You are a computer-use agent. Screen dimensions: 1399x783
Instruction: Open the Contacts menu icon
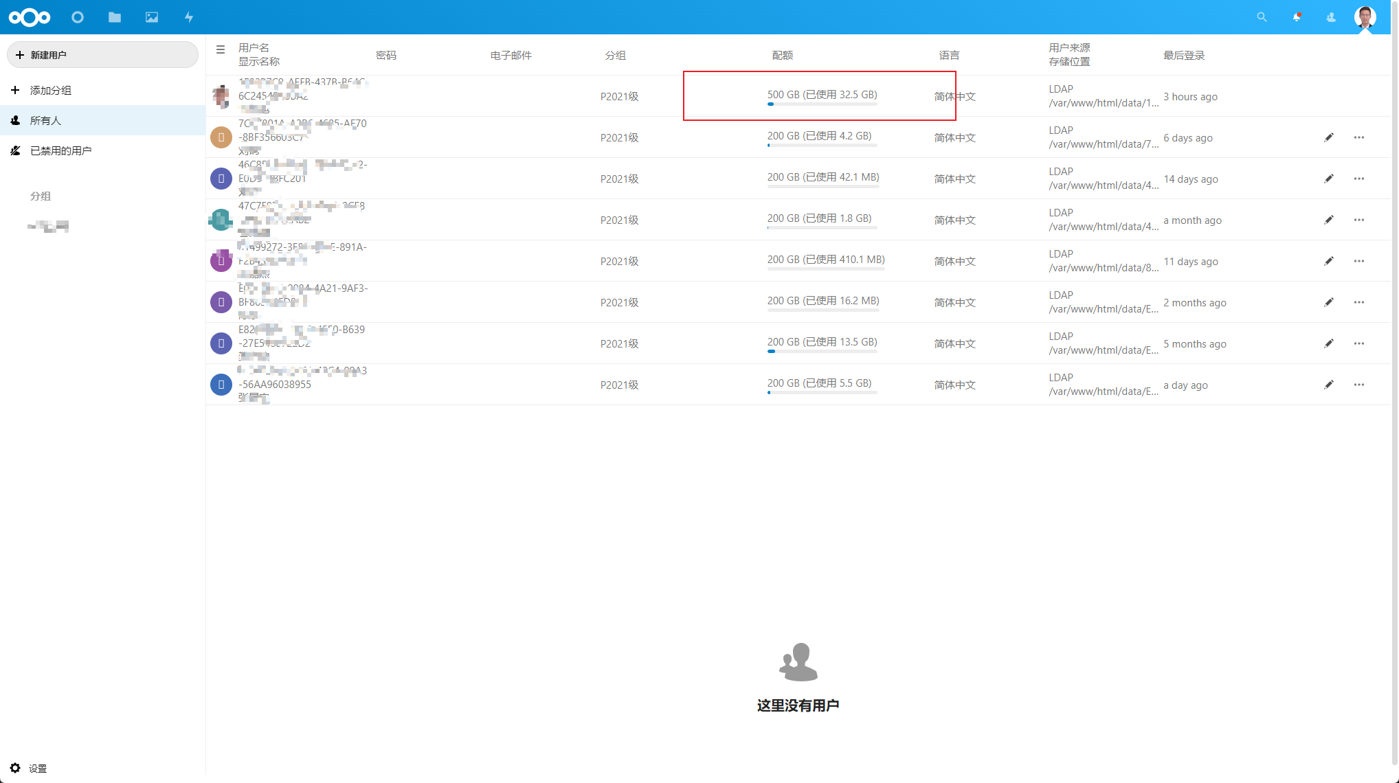1331,17
